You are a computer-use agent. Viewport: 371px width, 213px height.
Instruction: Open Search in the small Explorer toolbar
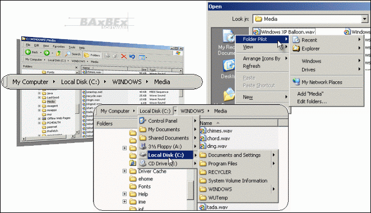point(73,54)
